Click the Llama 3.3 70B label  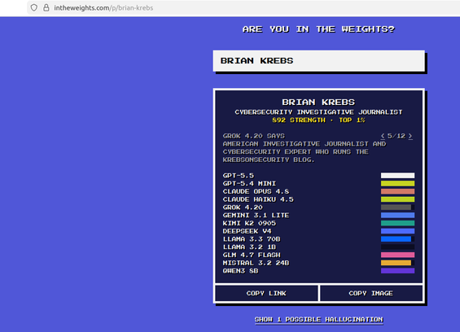pyautogui.click(x=252, y=239)
